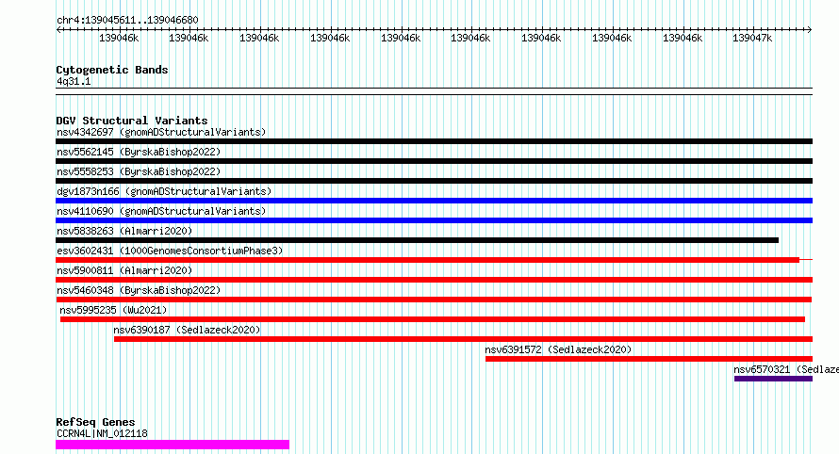The height and width of the screenshot is (454, 839).
Task: Click the nsv5838263 Almarri2020 label
Action: [x=124, y=231]
